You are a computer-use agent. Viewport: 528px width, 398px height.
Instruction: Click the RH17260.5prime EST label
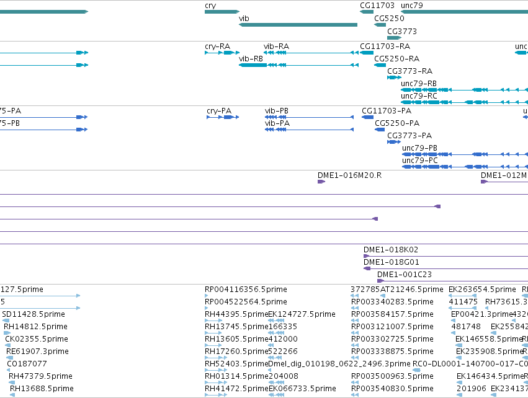[x=236, y=352]
